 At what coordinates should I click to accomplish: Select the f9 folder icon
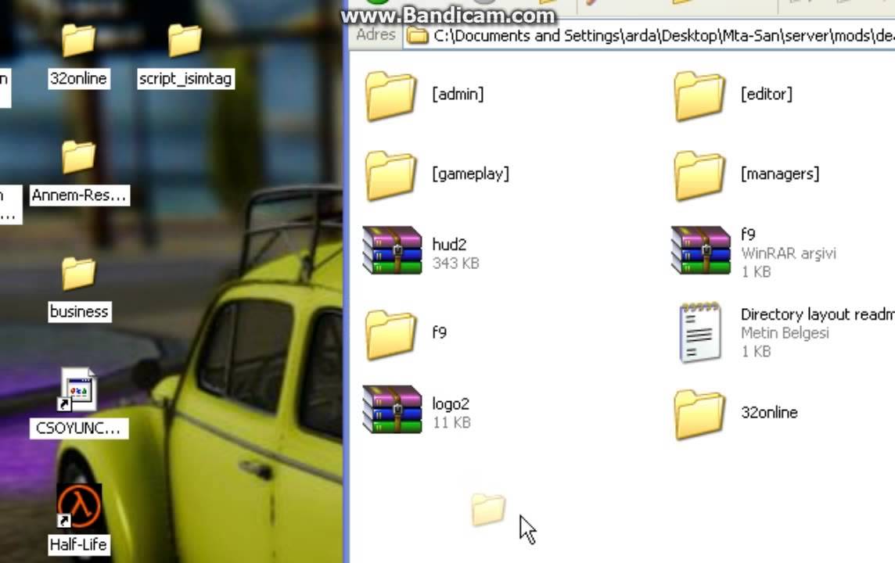390,335
